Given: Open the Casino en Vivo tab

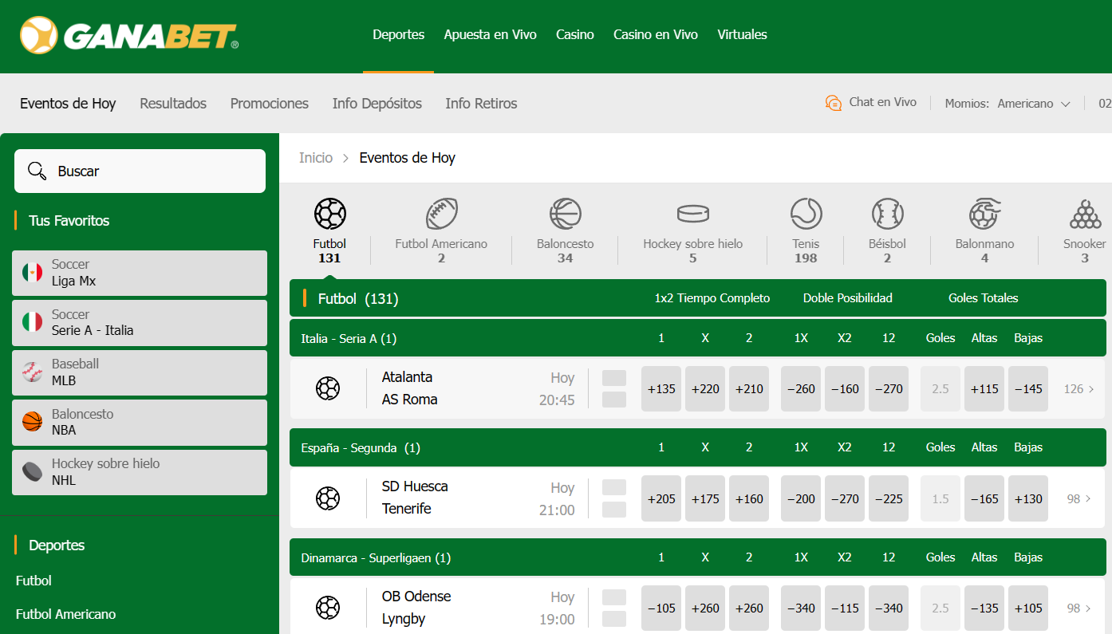Looking at the screenshot, I should coord(656,35).
